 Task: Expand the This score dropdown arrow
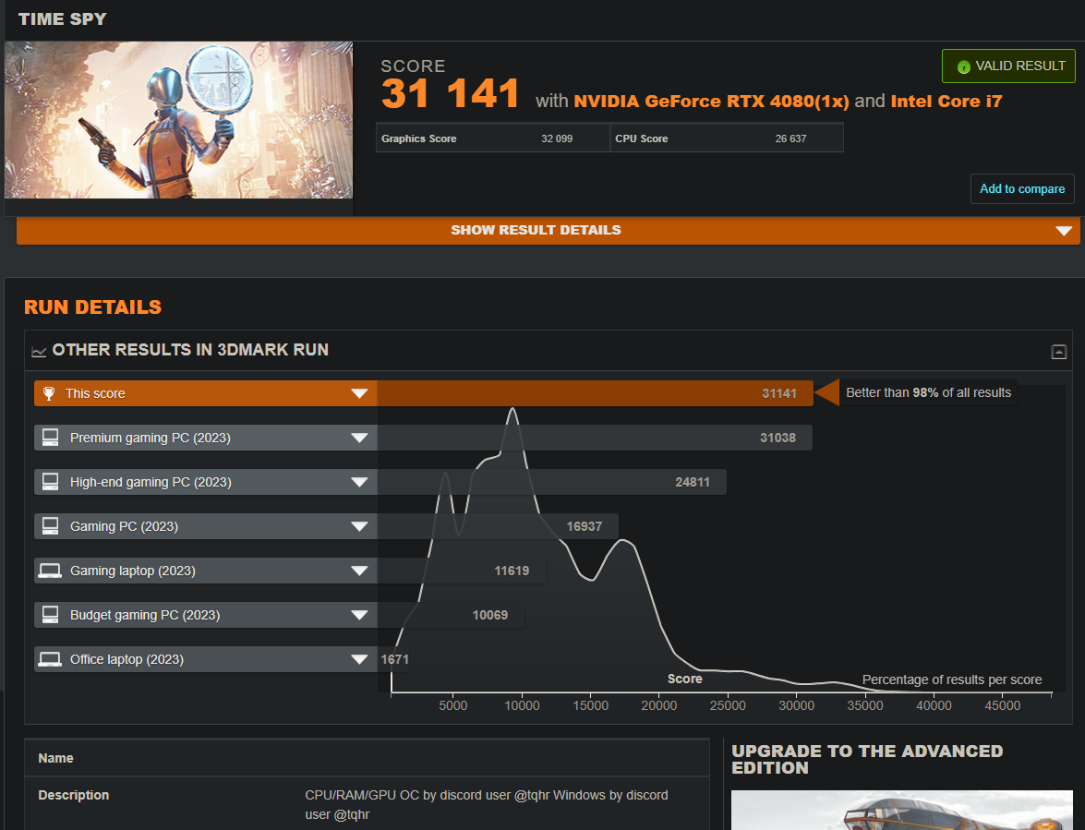(359, 393)
